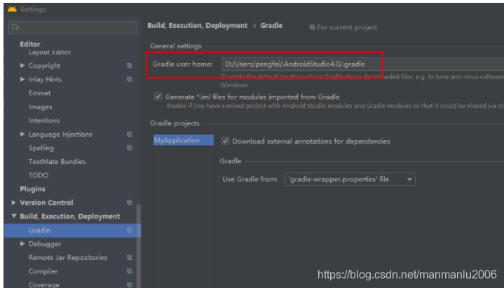
Task: Expand the Version Control section
Action: (x=14, y=203)
